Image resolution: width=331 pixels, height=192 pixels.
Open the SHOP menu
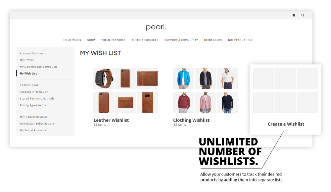(91, 40)
